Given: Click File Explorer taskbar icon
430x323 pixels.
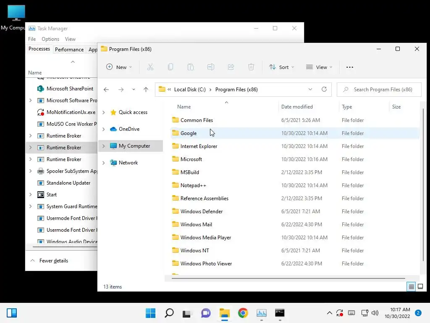Looking at the screenshot, I should pos(224,313).
